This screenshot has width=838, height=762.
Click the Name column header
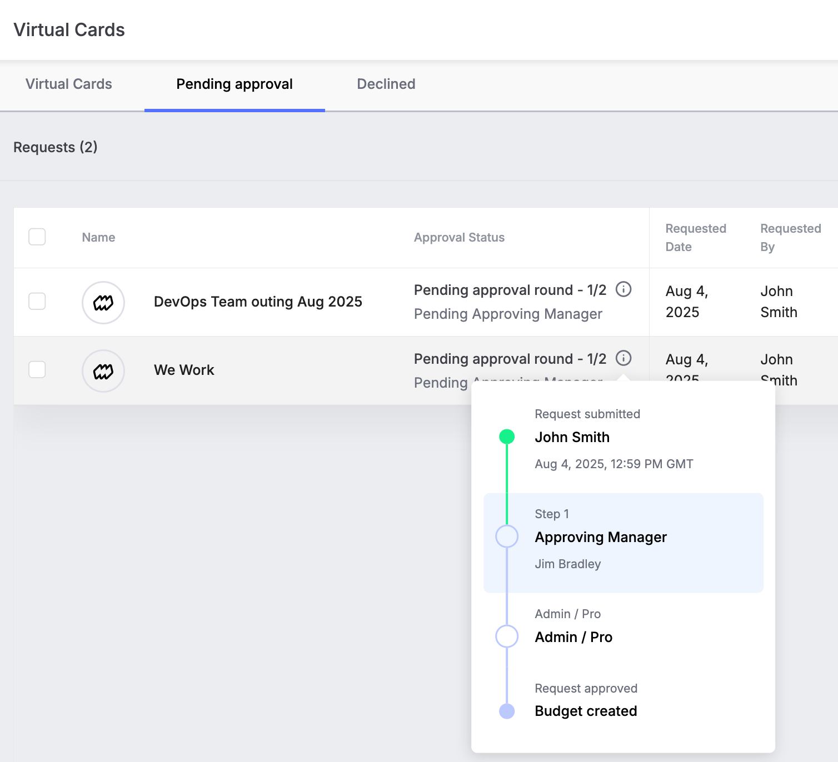click(99, 237)
